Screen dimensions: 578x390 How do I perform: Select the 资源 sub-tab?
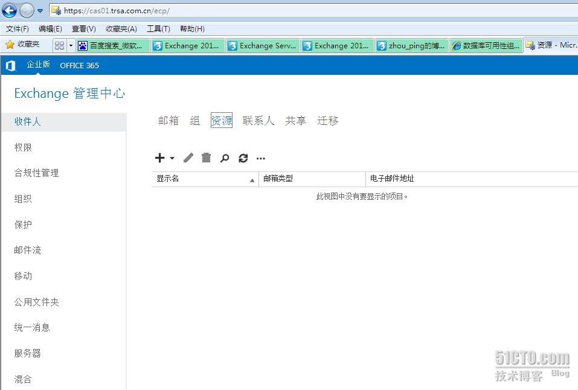click(x=222, y=121)
